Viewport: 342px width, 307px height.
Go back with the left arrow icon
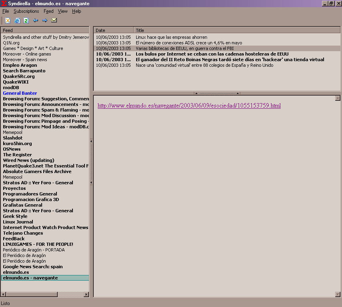pyautogui.click(x=36, y=20)
